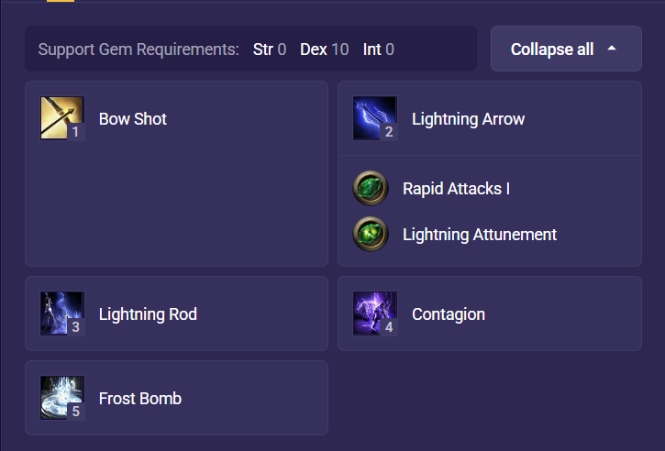This screenshot has width=665, height=451.
Task: Open the Bow Shot skill name
Action: (133, 119)
